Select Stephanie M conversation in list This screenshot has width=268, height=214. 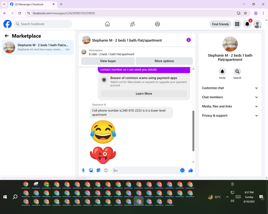point(38,48)
